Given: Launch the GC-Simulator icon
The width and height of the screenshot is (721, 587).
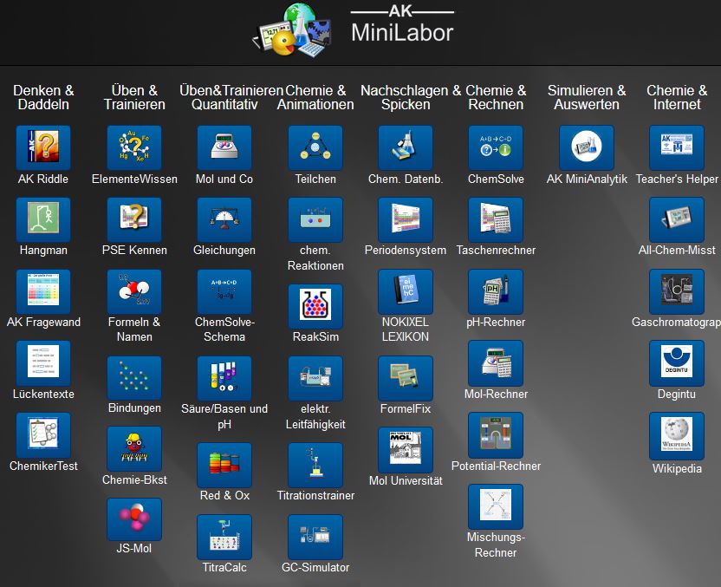Looking at the screenshot, I should (315, 537).
